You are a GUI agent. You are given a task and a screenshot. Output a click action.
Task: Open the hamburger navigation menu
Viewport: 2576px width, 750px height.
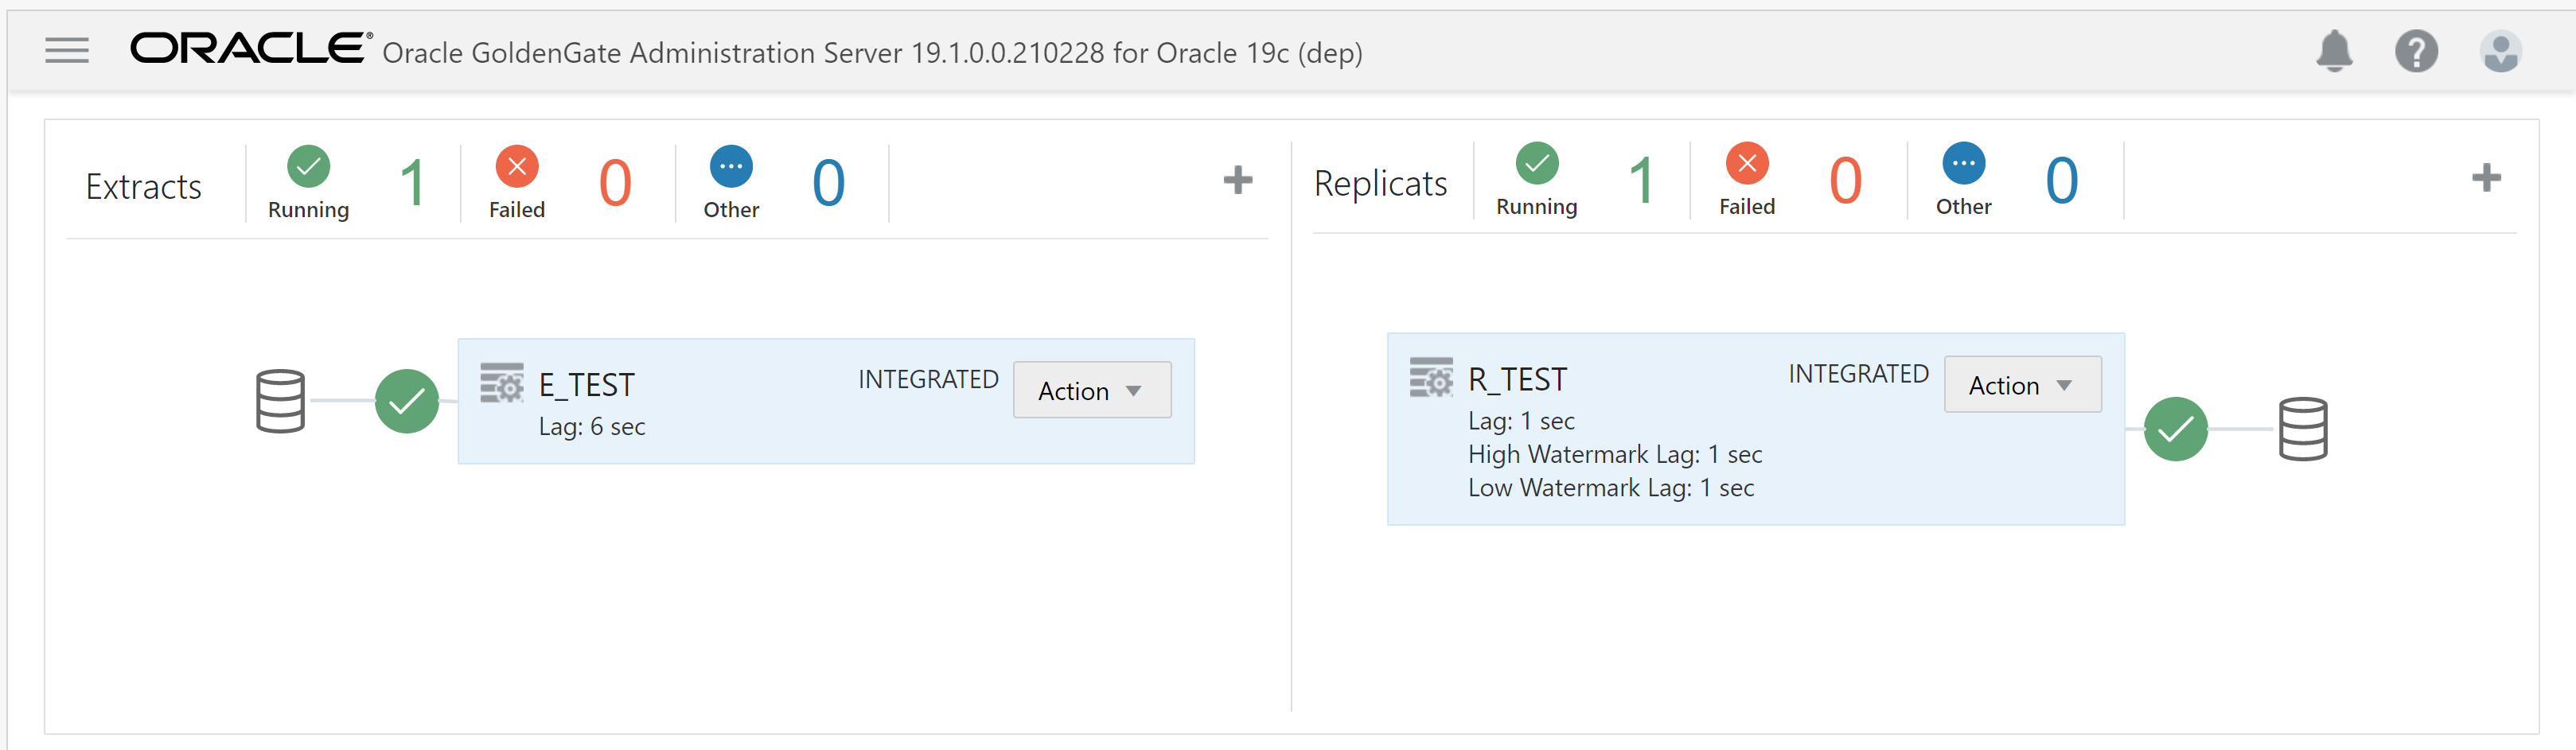click(67, 50)
